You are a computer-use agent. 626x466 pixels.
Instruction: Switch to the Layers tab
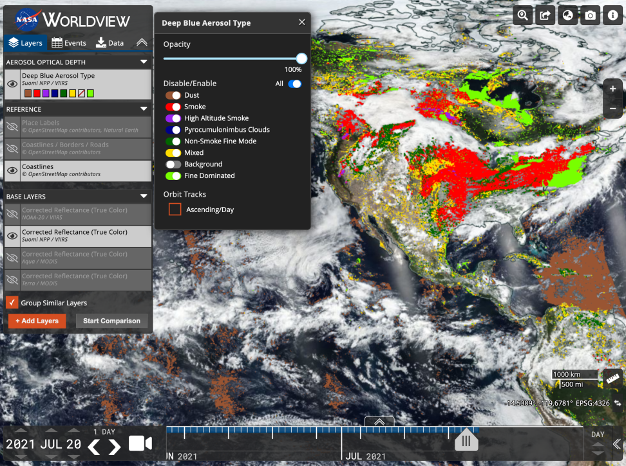(26, 43)
